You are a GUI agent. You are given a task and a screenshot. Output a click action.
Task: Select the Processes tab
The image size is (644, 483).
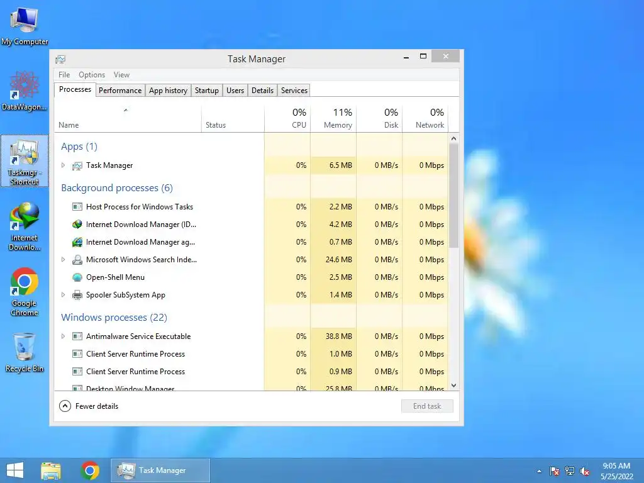point(75,89)
